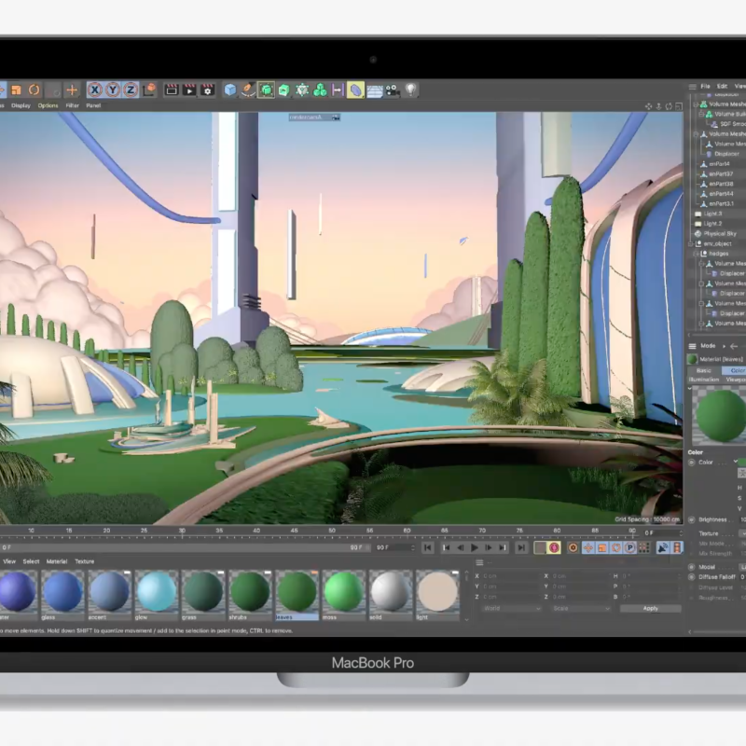This screenshot has height=746, width=746.
Task: Click the viewport orbit navigation icon
Action: (x=669, y=106)
